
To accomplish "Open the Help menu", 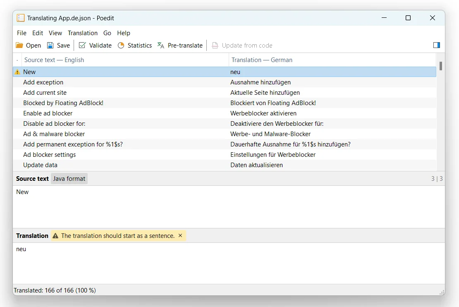I will point(123,33).
